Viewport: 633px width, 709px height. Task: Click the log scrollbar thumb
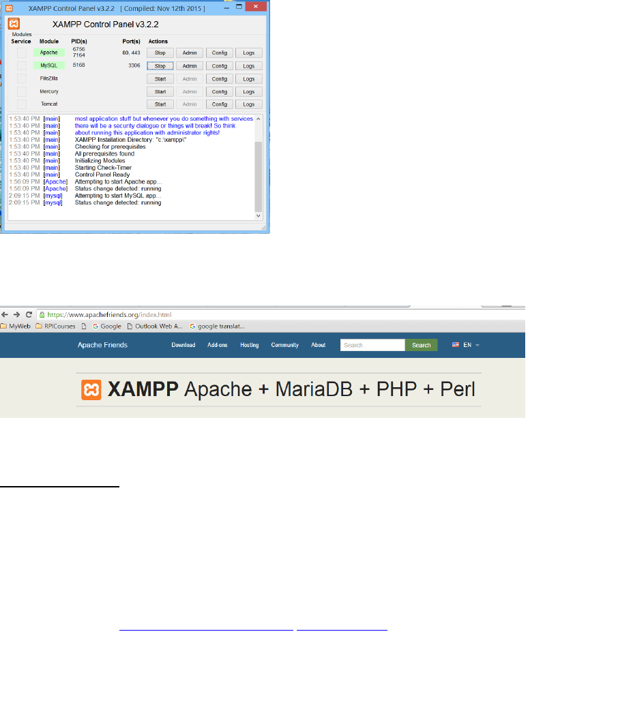coord(259,177)
